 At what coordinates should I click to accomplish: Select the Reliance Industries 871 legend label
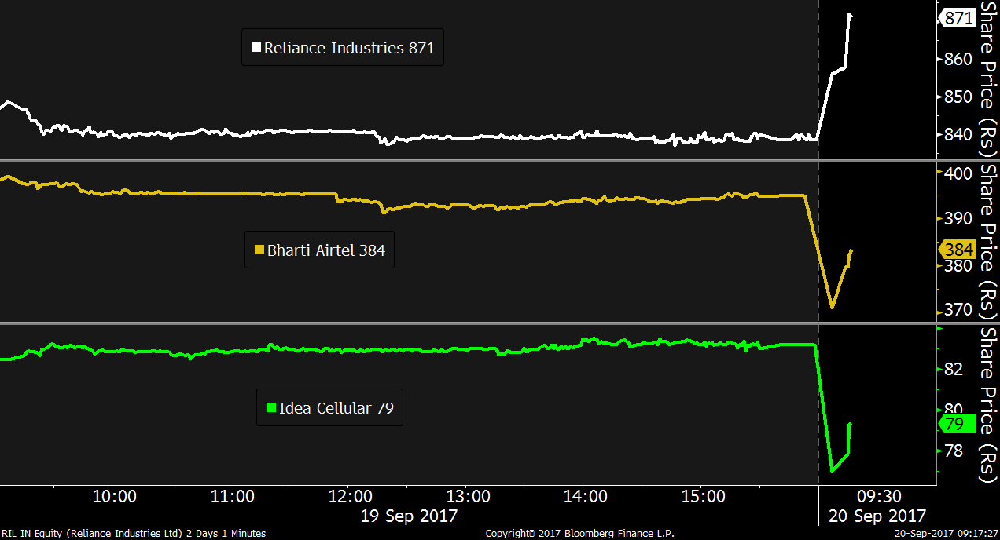click(x=349, y=48)
